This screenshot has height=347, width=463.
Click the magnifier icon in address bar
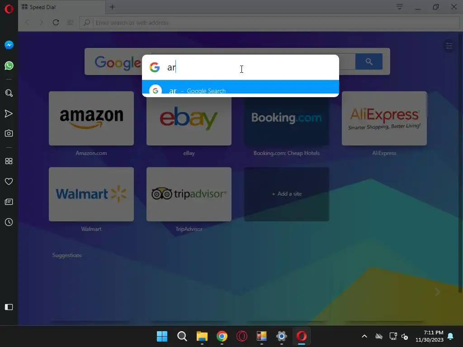point(86,23)
